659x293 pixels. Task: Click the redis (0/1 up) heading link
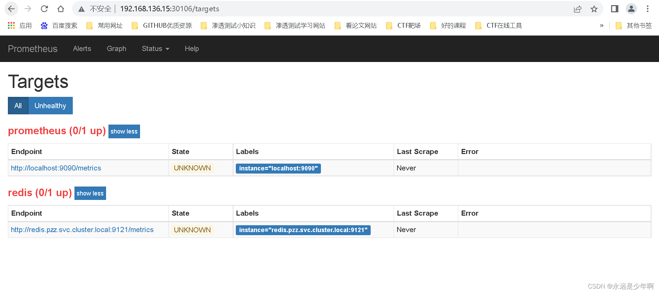click(40, 193)
